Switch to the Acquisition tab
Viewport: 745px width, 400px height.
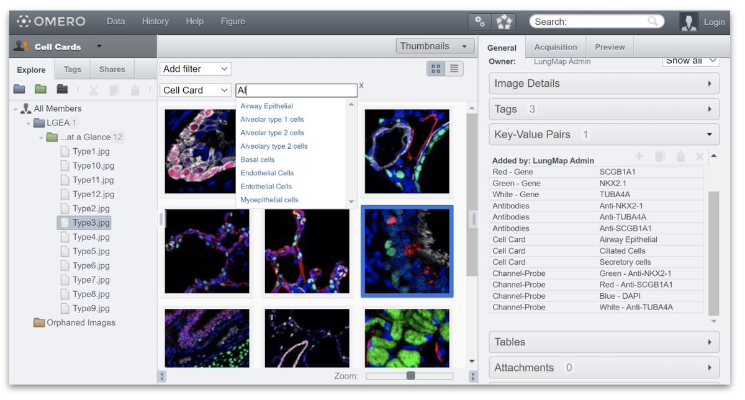(x=555, y=47)
